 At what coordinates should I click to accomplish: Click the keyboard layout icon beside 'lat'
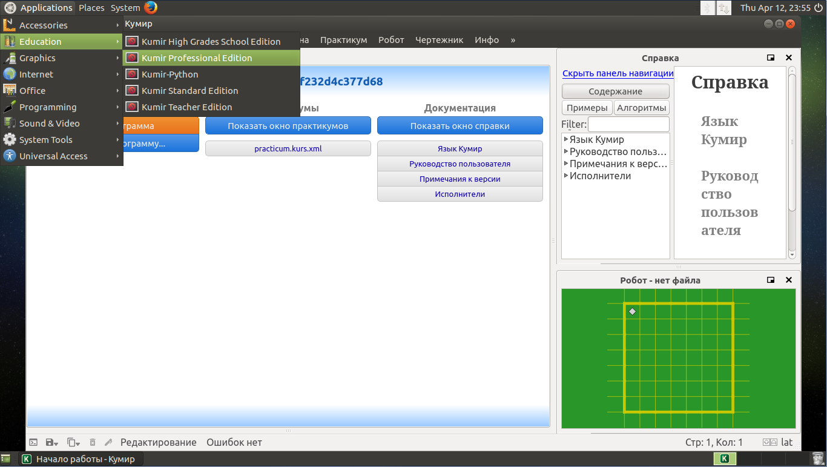coord(769,442)
